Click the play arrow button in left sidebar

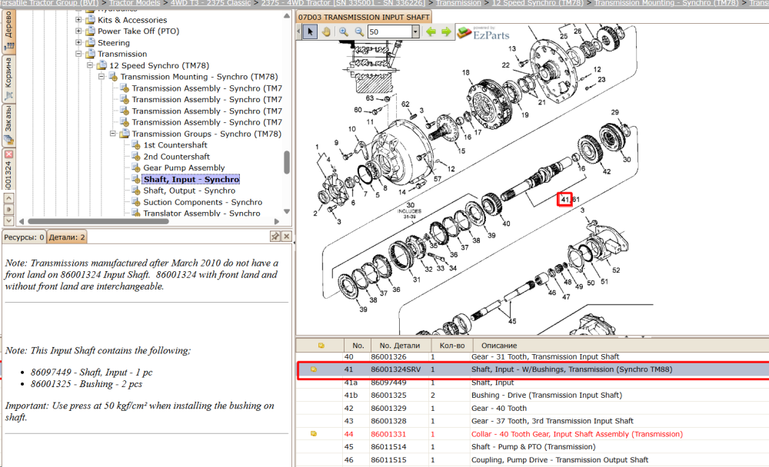(8, 210)
